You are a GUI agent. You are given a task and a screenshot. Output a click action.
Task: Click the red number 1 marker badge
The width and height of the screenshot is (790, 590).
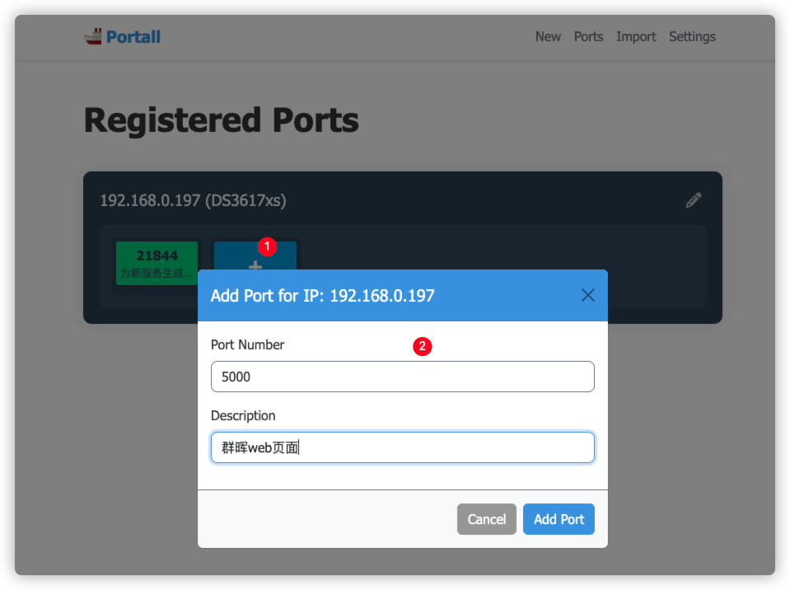click(x=267, y=246)
